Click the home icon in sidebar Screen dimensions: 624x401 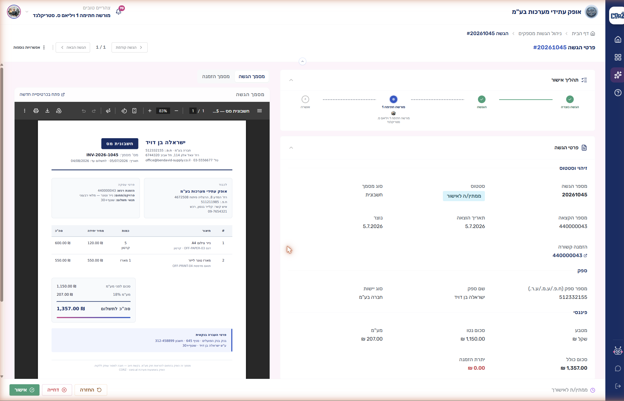click(x=618, y=40)
